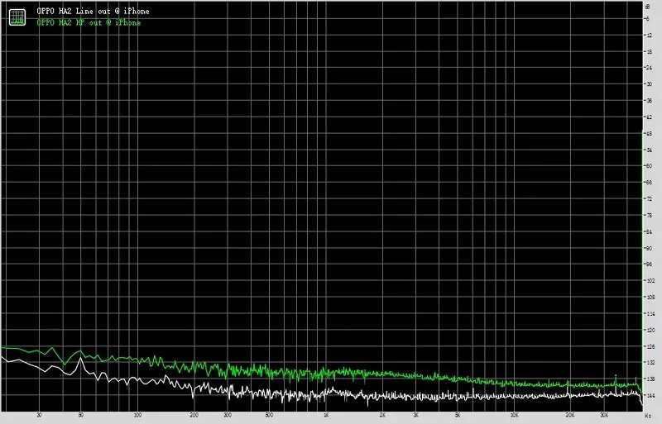Select the green 'OPPO HA2 HP out @ iPhone' legend entry
Viewport: 662px width, 424px height.
tap(89, 22)
